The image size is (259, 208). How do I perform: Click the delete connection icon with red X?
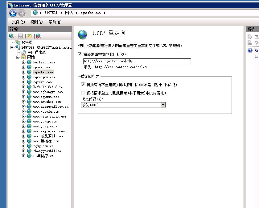[x=38, y=36]
